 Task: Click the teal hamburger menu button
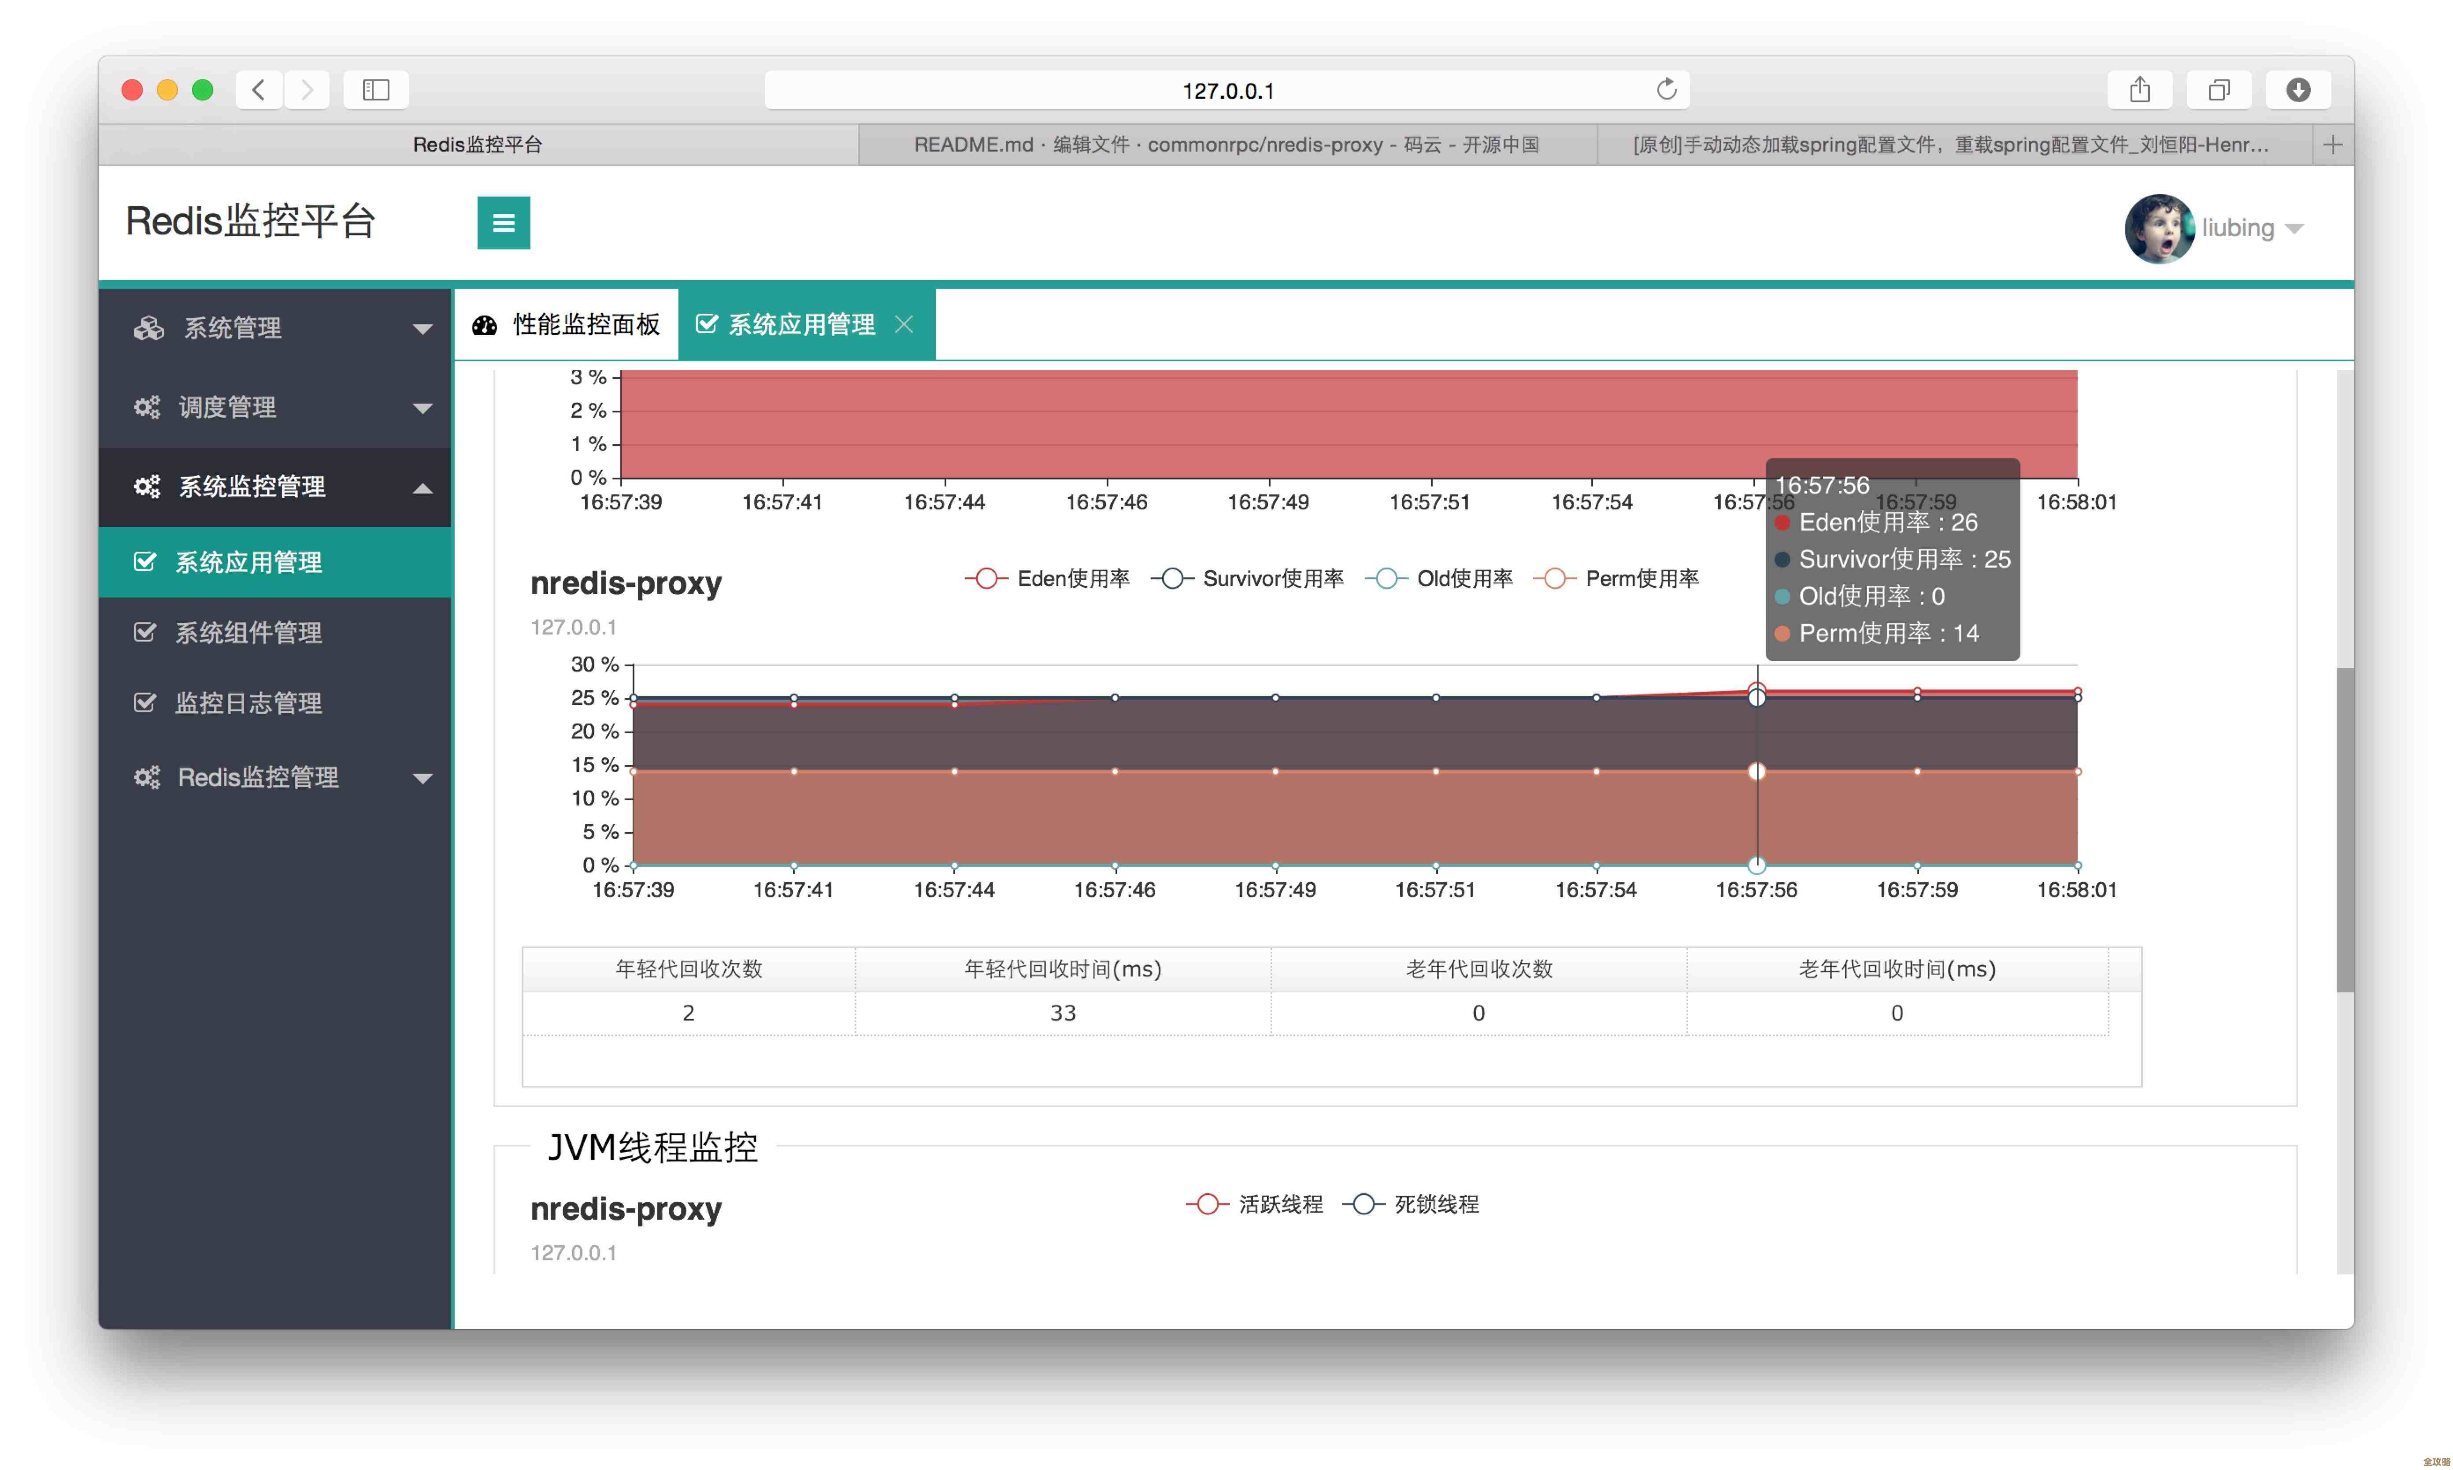coord(503,223)
